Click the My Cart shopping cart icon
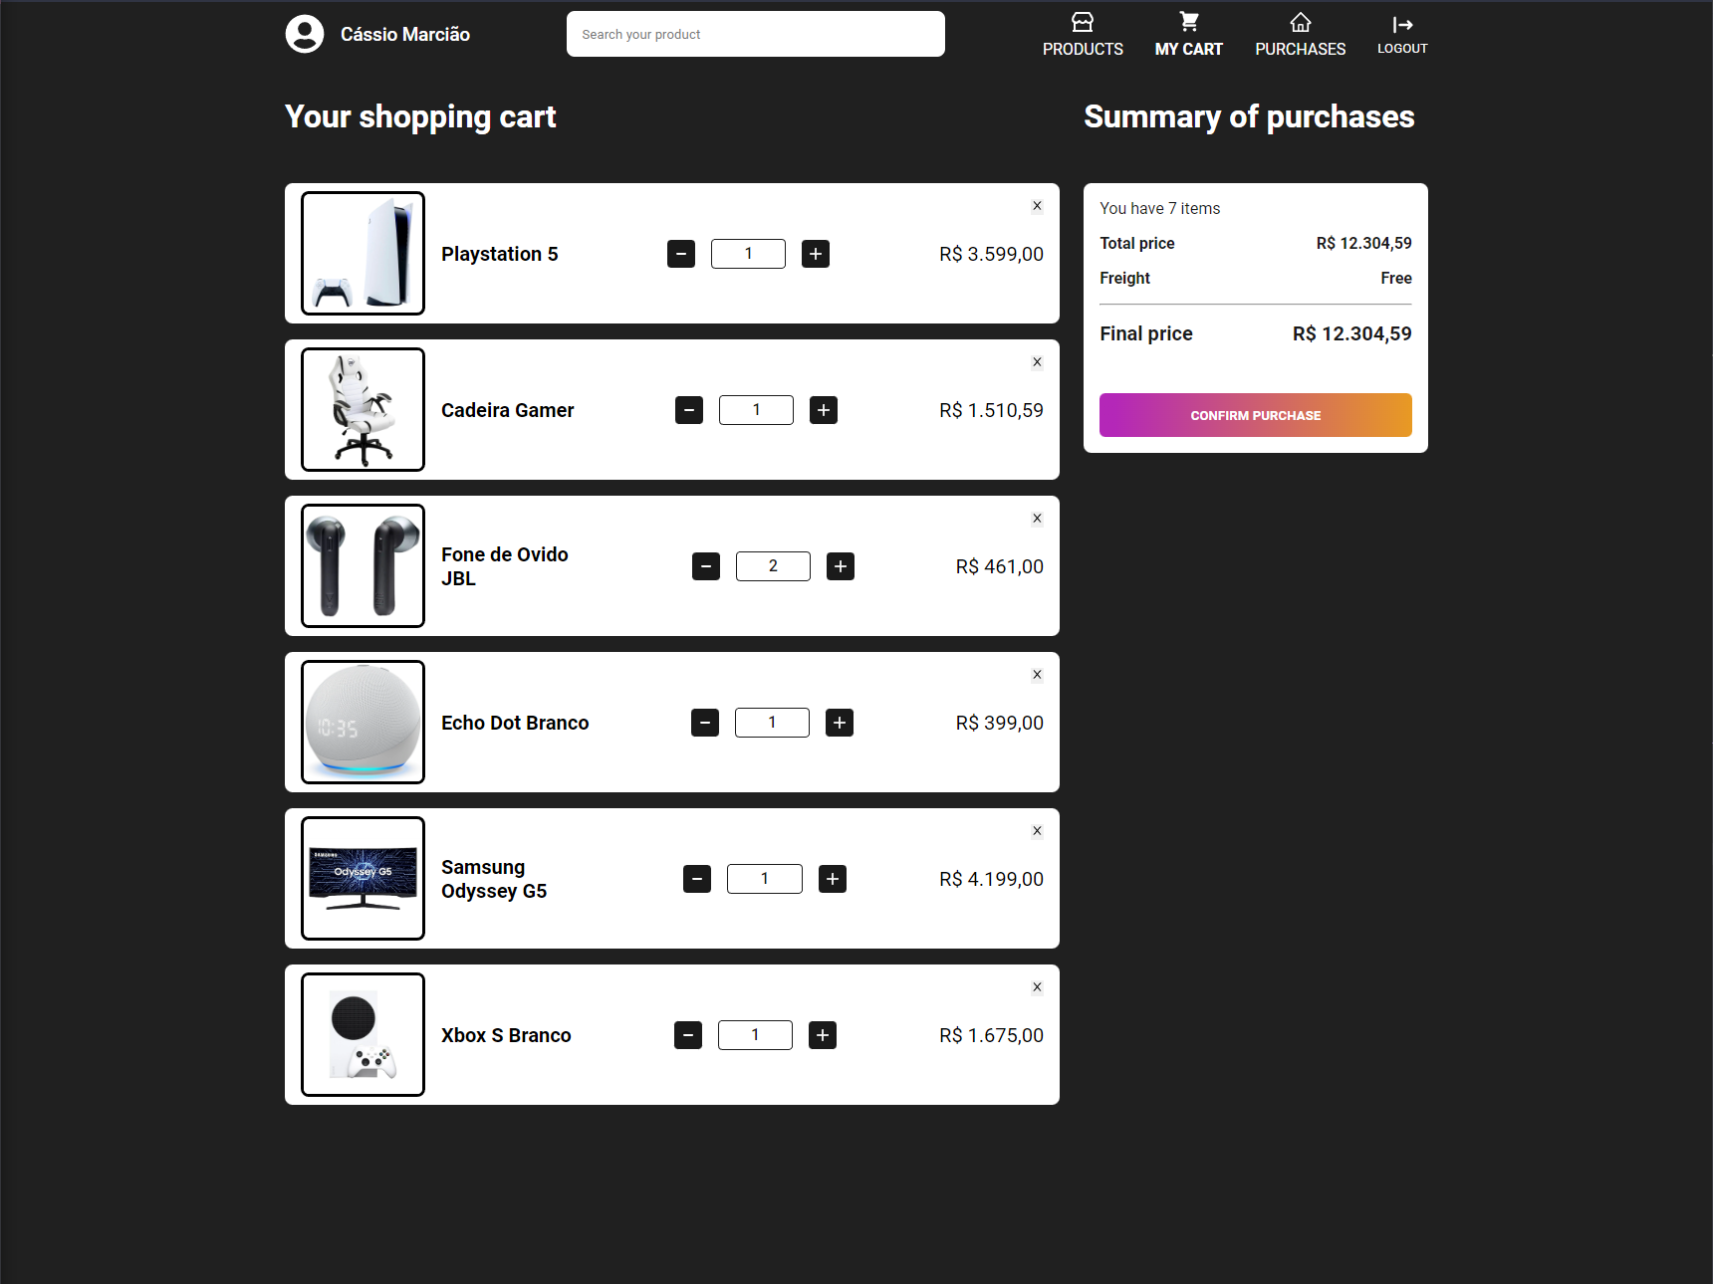 click(1188, 21)
